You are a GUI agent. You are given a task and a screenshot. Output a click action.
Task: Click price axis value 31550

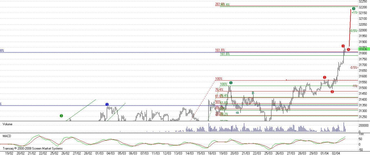click(363, 82)
